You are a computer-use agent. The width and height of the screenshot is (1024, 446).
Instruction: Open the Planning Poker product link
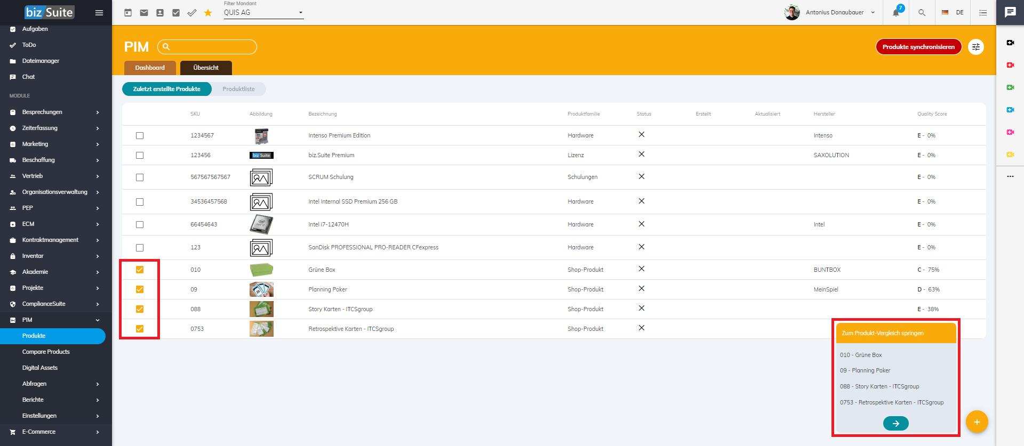(x=327, y=290)
